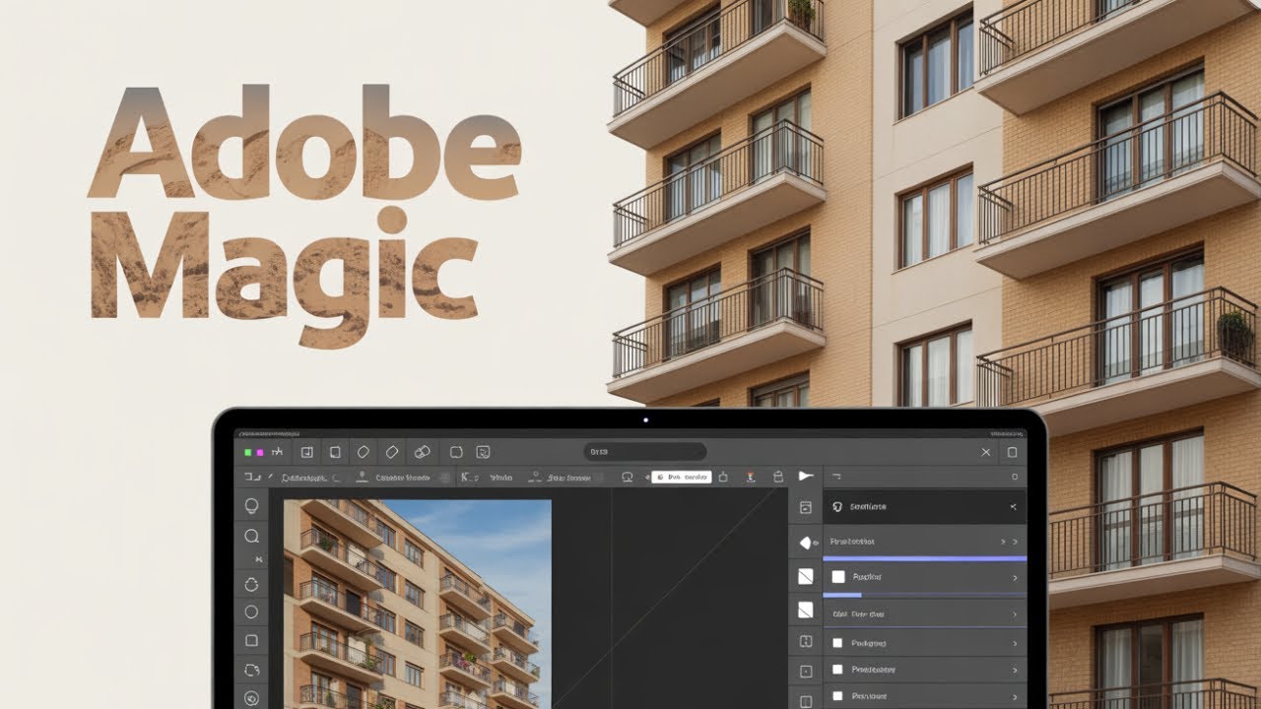Viewport: 1261px width, 709px height.
Task: Click the white tag icon in right icon strip
Action: [x=806, y=543]
